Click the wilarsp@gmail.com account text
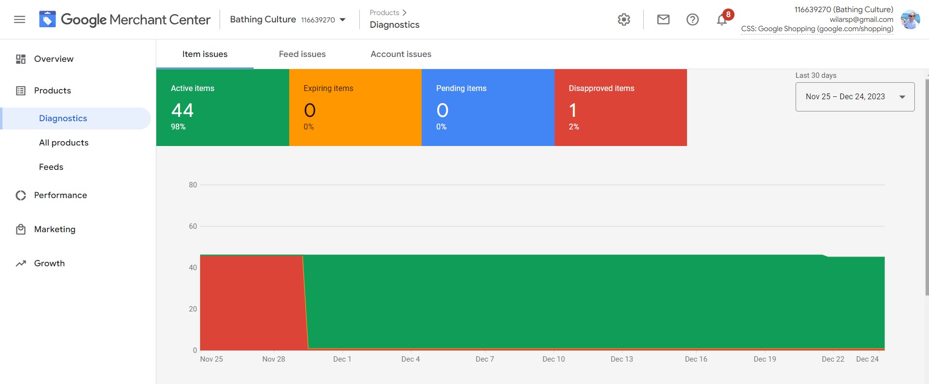The image size is (929, 384). [x=861, y=19]
